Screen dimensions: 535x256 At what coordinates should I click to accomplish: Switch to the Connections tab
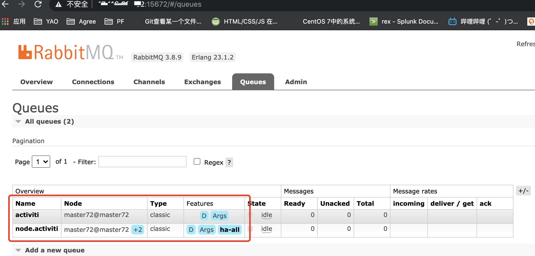pos(93,82)
